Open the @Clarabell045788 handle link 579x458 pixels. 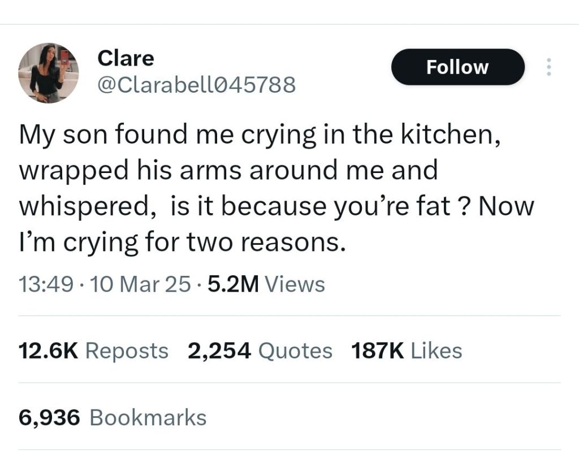[x=196, y=85]
